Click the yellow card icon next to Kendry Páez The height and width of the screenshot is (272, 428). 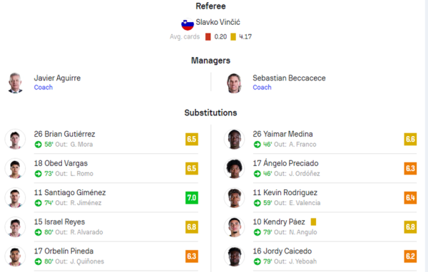pos(313,222)
